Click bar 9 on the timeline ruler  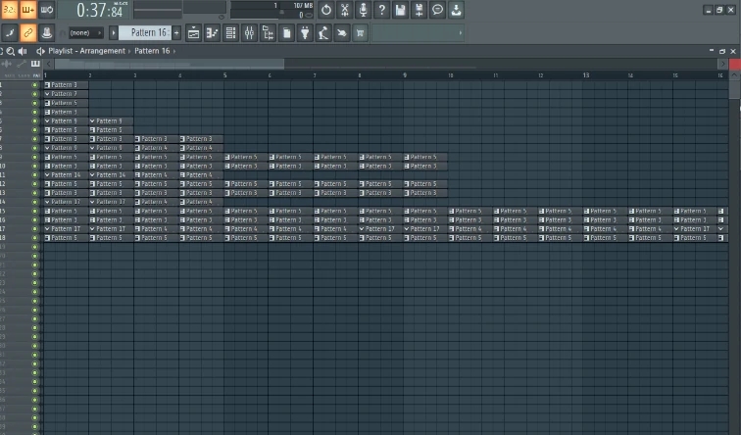coord(405,74)
